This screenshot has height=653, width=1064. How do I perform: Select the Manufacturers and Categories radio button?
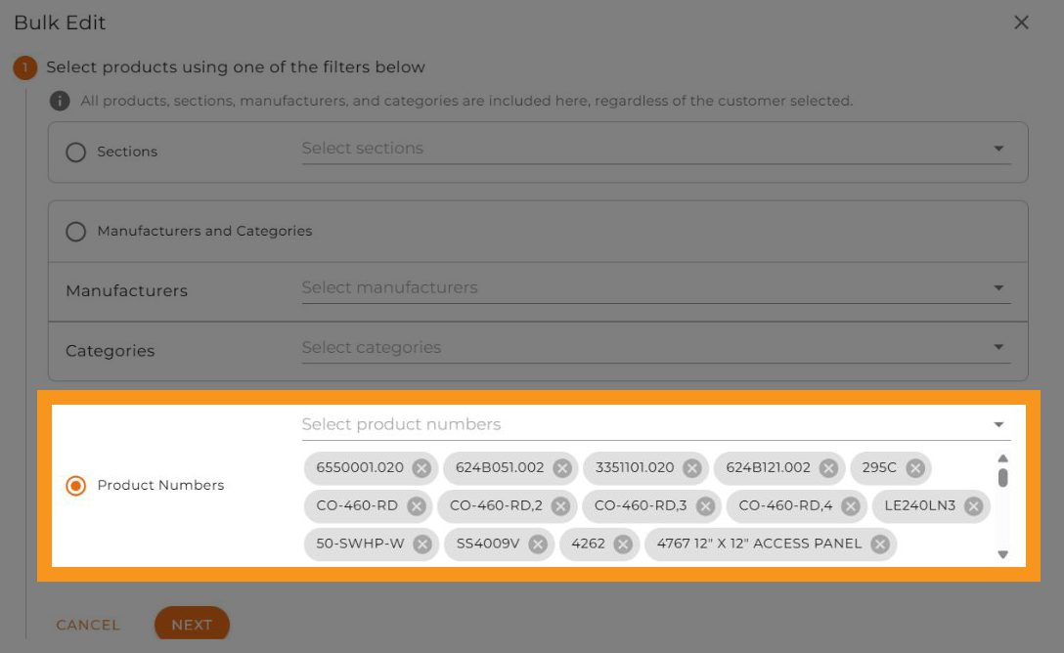pos(75,232)
